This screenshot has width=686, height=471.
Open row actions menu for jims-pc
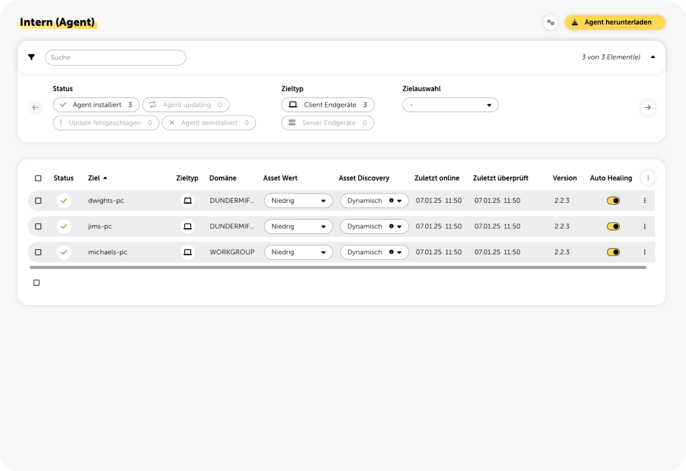(x=644, y=227)
